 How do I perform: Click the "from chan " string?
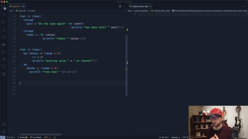(x=51, y=72)
